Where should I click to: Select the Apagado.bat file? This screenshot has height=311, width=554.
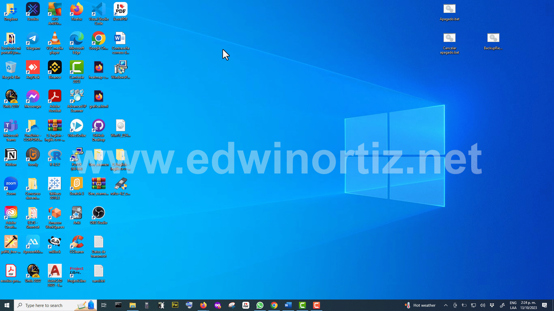pyautogui.click(x=450, y=12)
